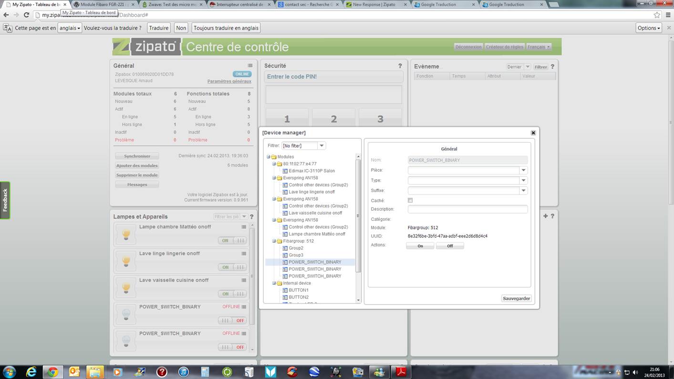
Task: Click the lamp icon for Lampe chambre Mattéo
Action: pos(126,234)
